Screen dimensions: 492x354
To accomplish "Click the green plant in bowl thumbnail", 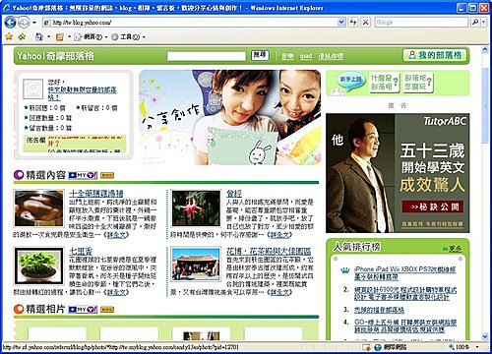I will click(38, 265).
